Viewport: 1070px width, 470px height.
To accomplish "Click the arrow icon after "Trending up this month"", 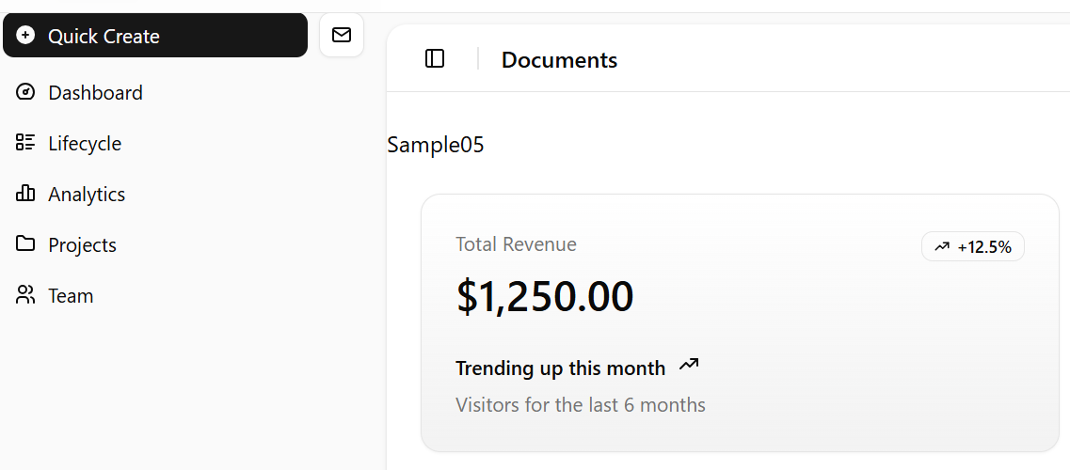I will tap(689, 365).
